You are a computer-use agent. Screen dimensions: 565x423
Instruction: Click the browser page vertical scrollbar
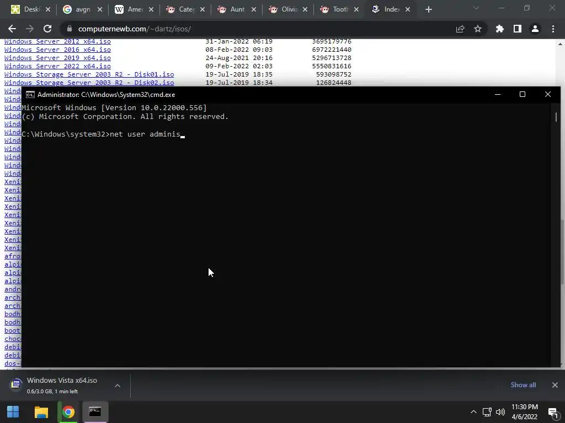[x=561, y=253]
